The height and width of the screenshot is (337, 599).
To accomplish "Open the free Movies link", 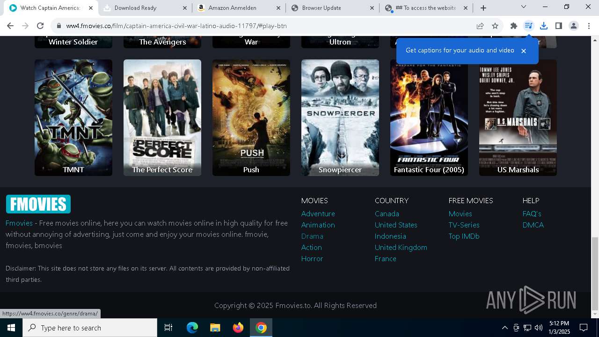I will click(x=460, y=213).
